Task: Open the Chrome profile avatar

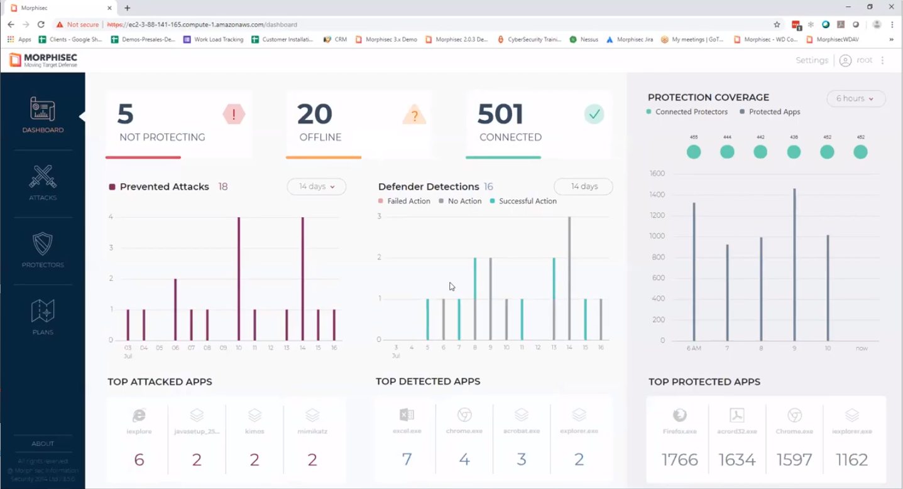Action: pos(877,24)
